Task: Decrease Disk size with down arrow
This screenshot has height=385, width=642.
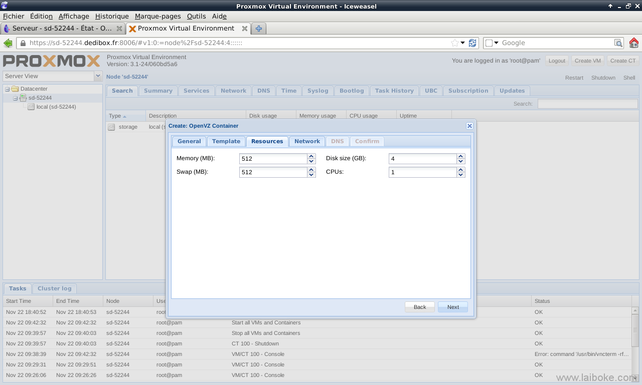Action: tap(461, 161)
